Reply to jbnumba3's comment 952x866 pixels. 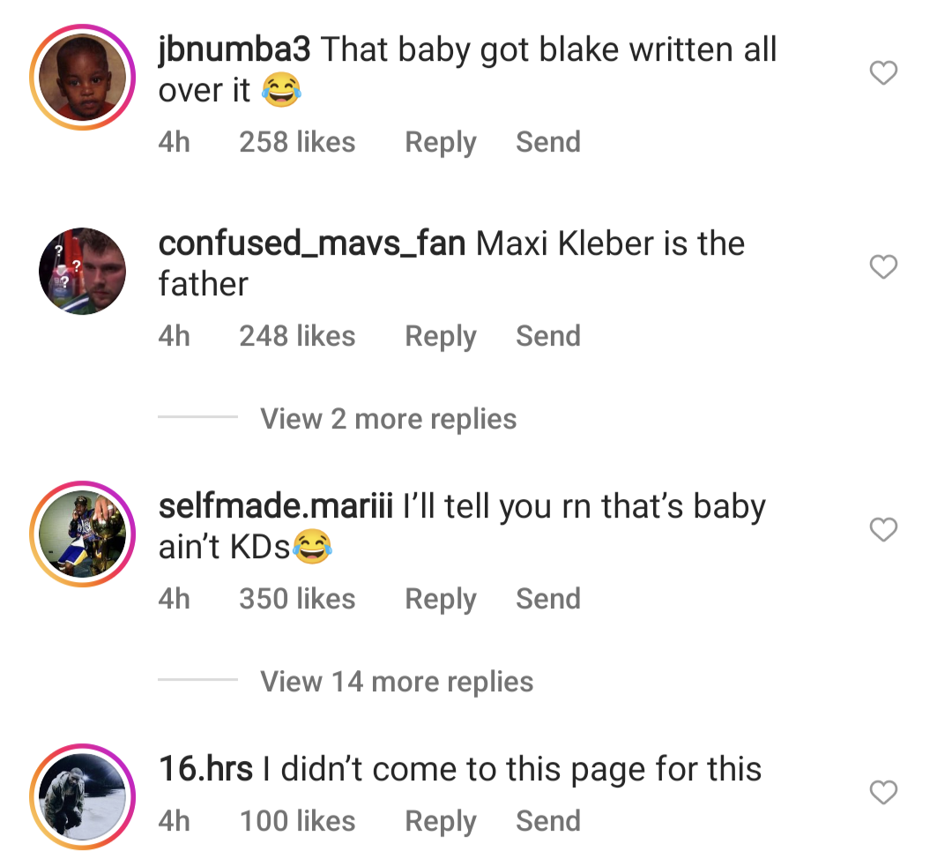(440, 143)
